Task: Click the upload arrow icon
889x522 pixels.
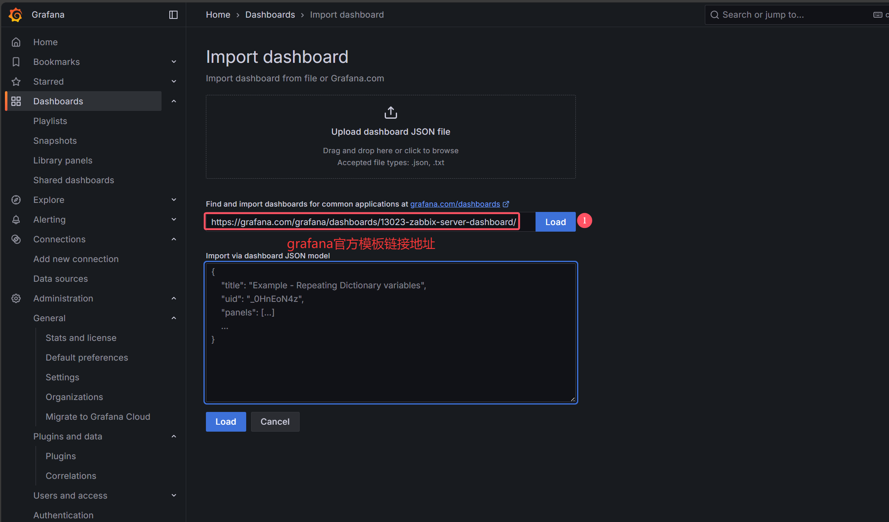Action: pyautogui.click(x=391, y=113)
